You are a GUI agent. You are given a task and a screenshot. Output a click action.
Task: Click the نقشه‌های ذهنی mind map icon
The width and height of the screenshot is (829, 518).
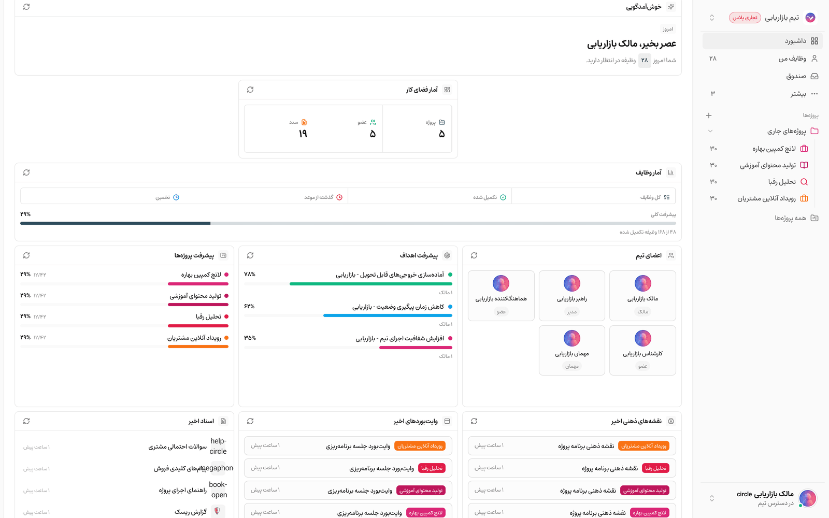pyautogui.click(x=671, y=421)
